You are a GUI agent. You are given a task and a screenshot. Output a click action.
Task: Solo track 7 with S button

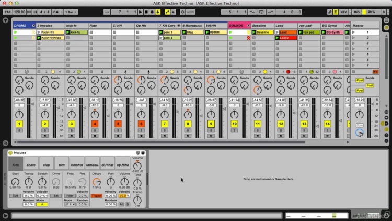[165, 130]
